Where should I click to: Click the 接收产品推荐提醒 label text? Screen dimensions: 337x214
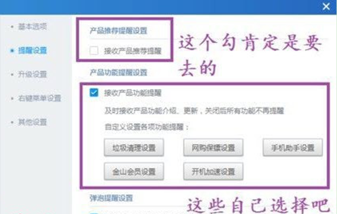tap(133, 51)
